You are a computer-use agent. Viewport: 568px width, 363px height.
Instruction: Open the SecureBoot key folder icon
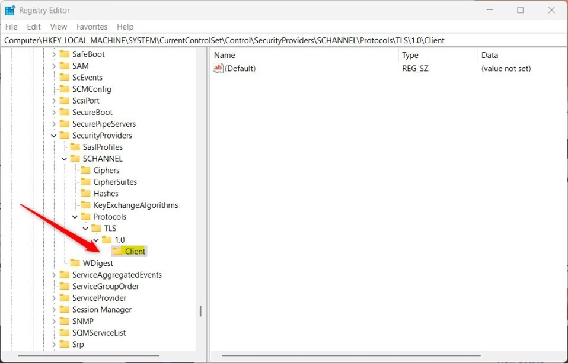click(65, 112)
